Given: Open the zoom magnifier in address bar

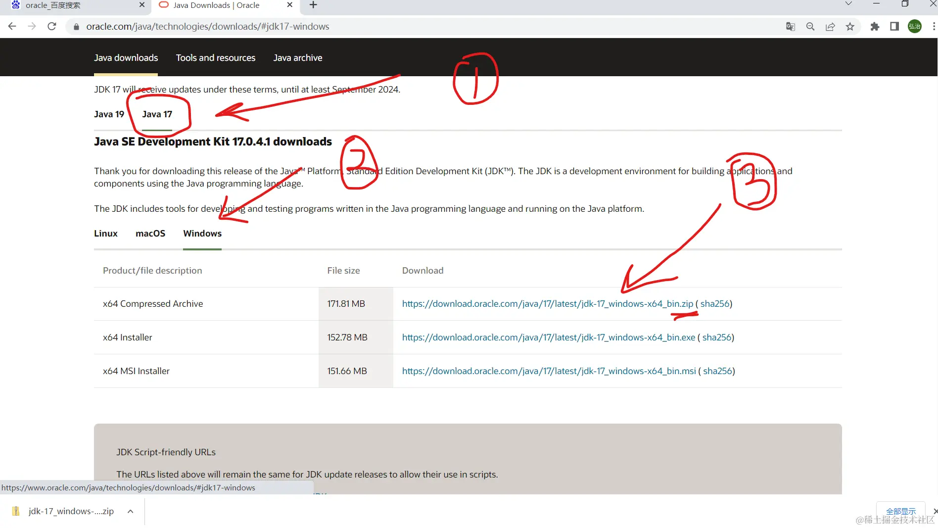Looking at the screenshot, I should (810, 27).
